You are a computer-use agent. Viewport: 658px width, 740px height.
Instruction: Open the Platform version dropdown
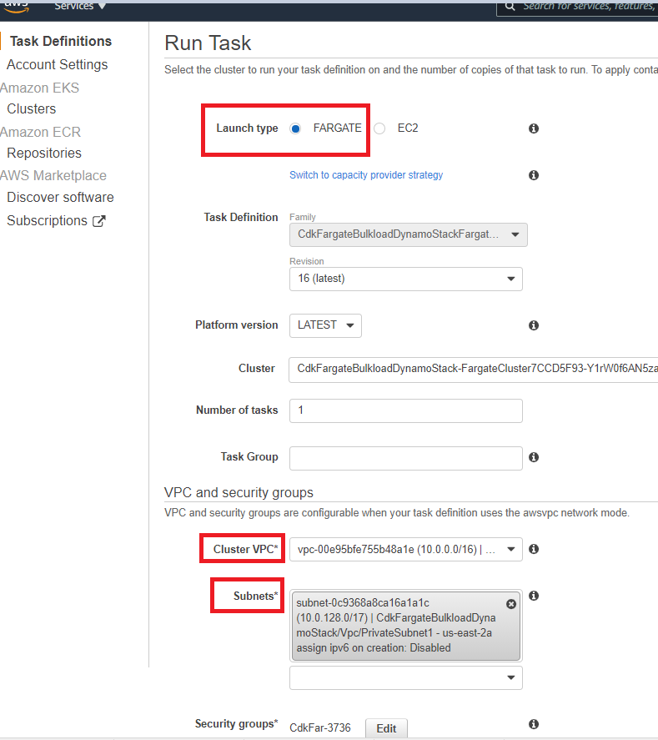325,325
